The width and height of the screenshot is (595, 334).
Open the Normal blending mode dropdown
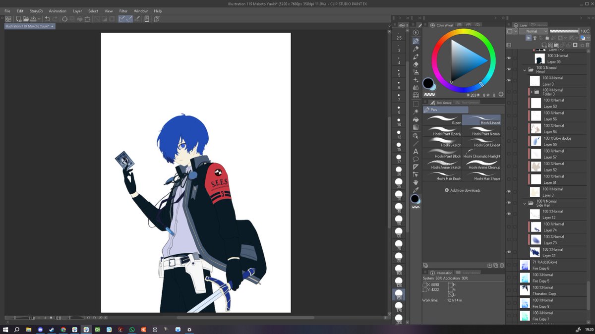[533, 31]
